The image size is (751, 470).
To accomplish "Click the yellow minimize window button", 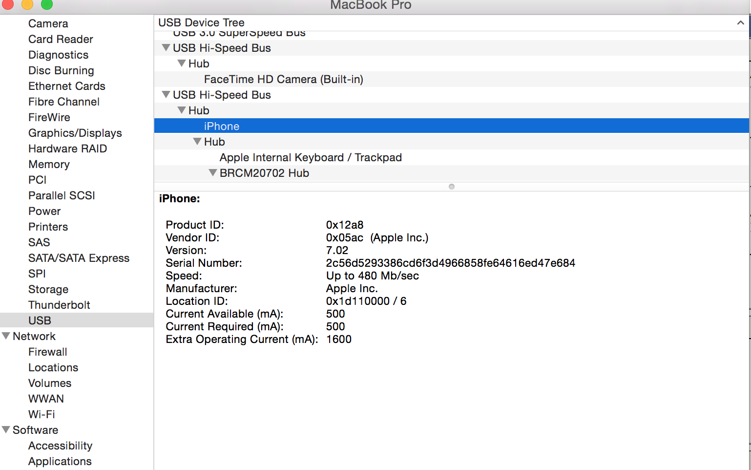I will coord(27,4).
